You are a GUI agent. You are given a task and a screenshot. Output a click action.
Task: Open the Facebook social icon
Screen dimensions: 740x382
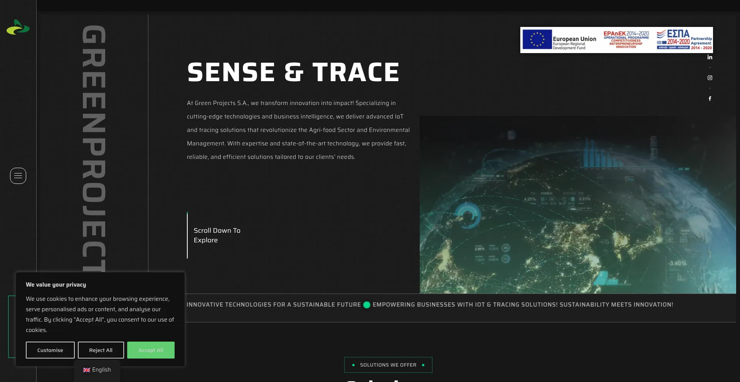pos(710,98)
